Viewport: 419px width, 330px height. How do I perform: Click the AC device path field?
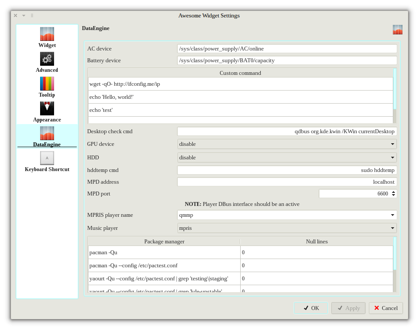[287, 49]
